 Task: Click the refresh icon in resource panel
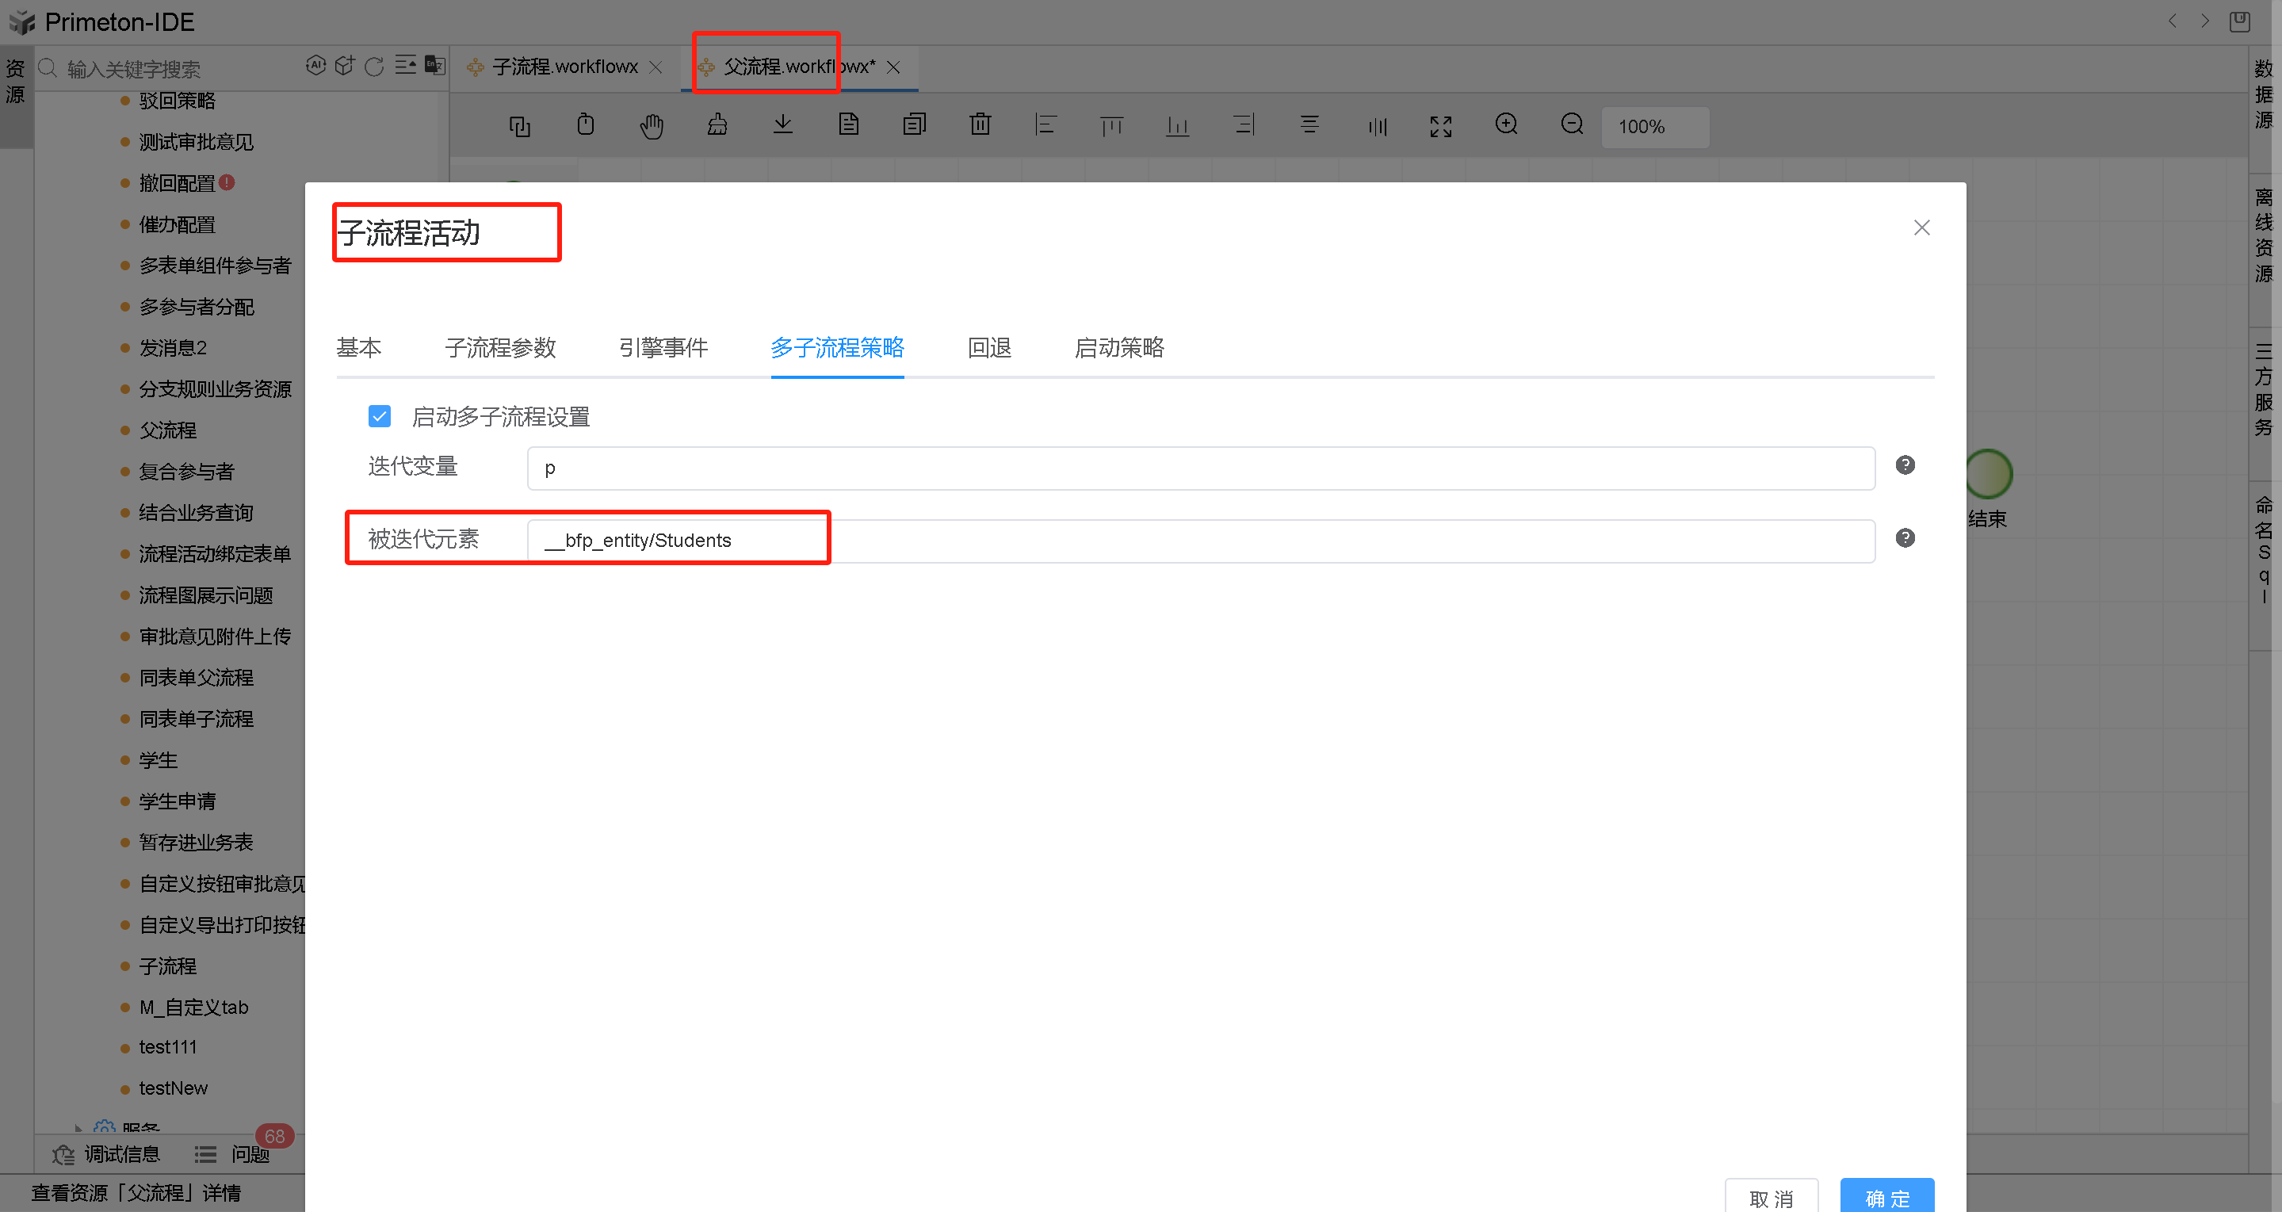point(374,67)
